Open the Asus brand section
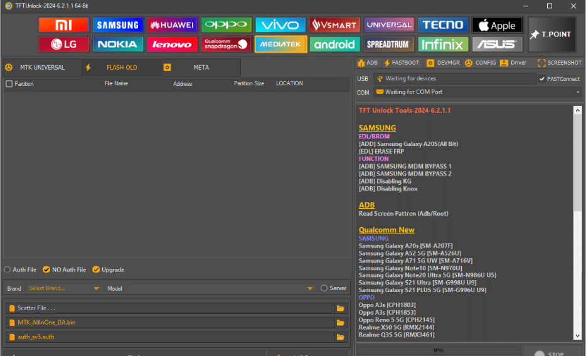Screen dimensions: 586x356 [497, 45]
